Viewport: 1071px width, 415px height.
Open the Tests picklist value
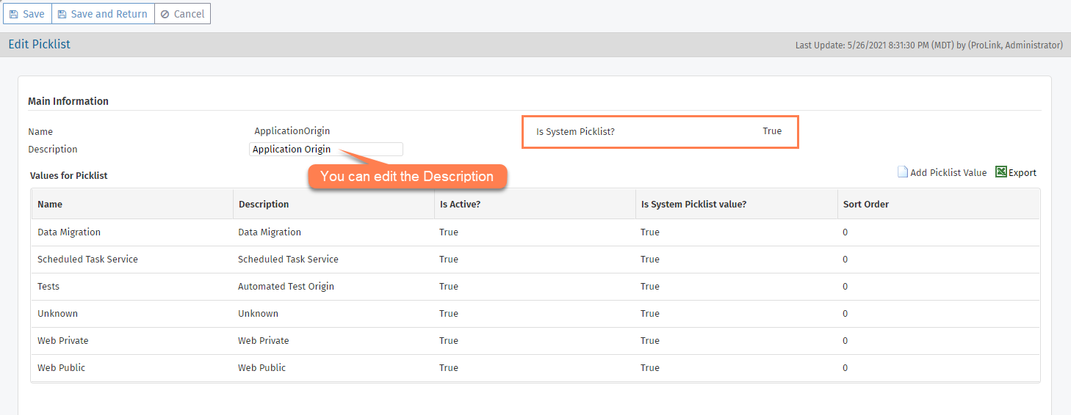click(48, 287)
